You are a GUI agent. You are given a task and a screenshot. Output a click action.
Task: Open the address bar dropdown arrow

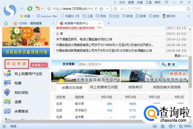click(107, 9)
